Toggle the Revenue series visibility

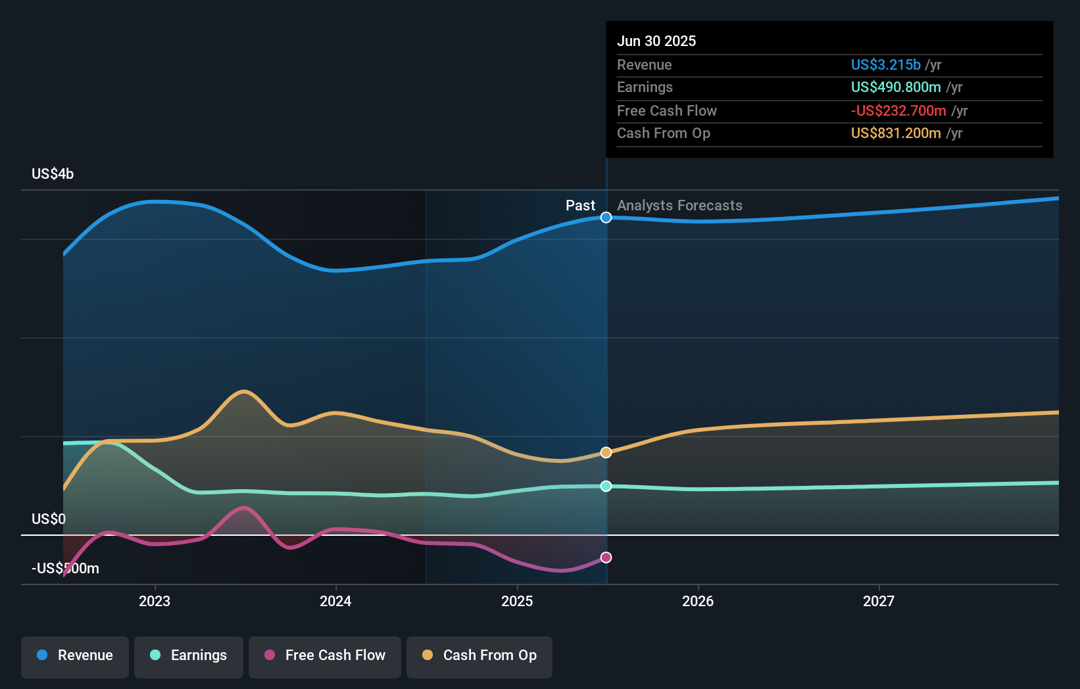pos(74,655)
